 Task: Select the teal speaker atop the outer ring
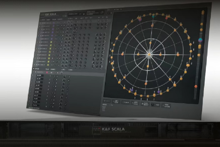pos(154,15)
